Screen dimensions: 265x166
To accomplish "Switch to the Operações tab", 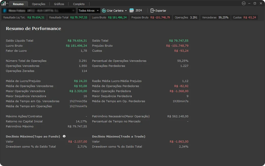I will (39, 4).
